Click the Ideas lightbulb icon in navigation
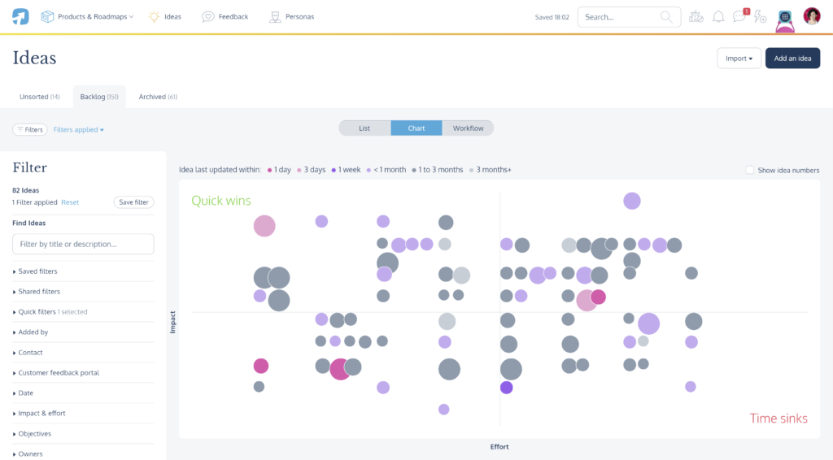Viewport: 833px width, 460px height. [154, 16]
